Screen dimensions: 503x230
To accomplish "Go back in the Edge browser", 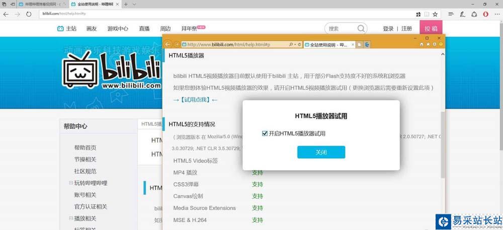I will pos(6,14).
